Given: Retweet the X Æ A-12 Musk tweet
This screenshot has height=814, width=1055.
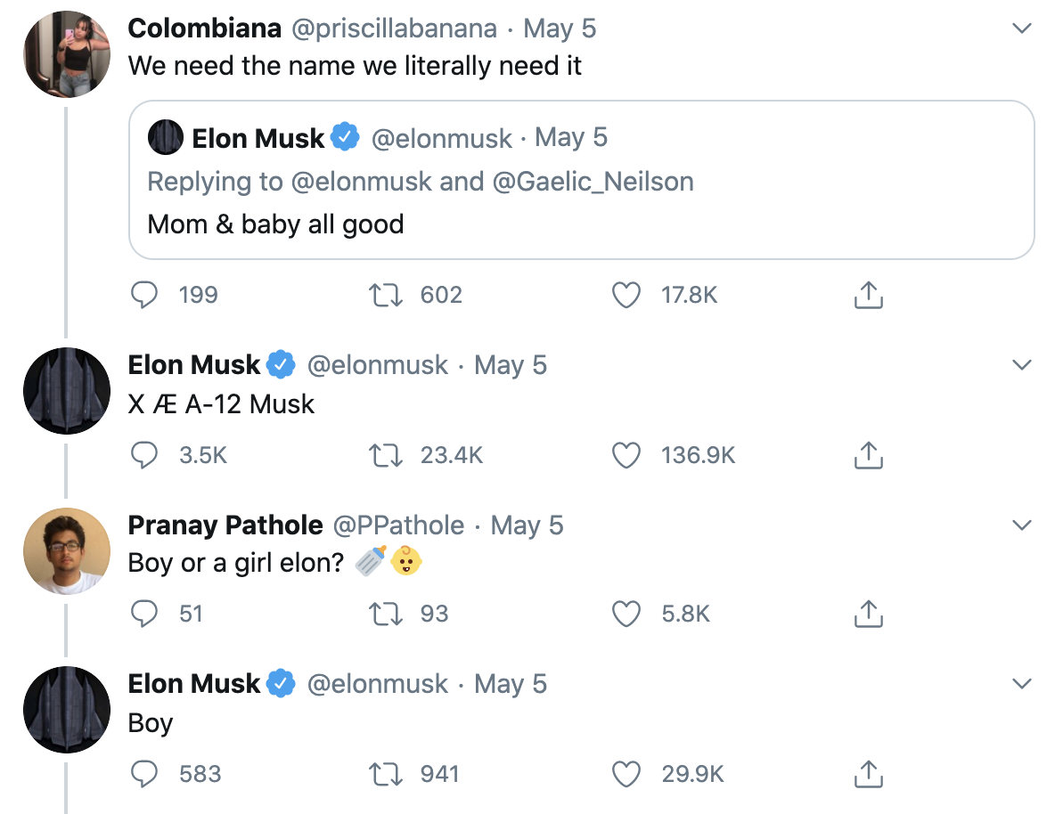Looking at the screenshot, I should click(384, 455).
